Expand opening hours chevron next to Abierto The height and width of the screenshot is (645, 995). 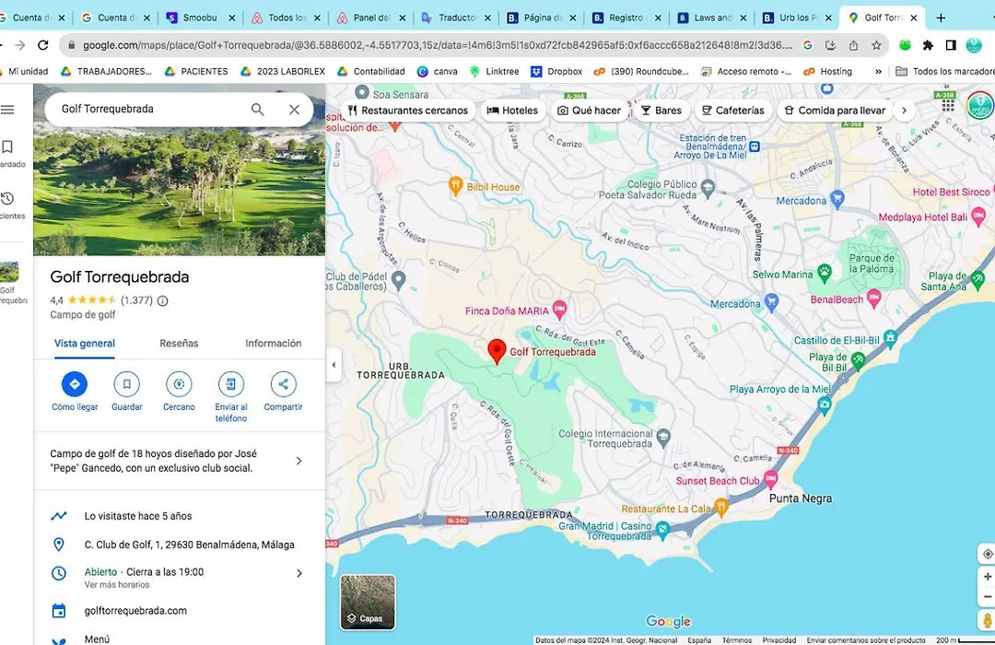click(x=298, y=573)
